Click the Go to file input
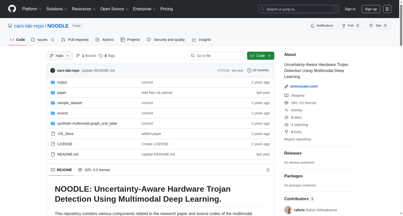This screenshot has width=403, height=216. 217,56
